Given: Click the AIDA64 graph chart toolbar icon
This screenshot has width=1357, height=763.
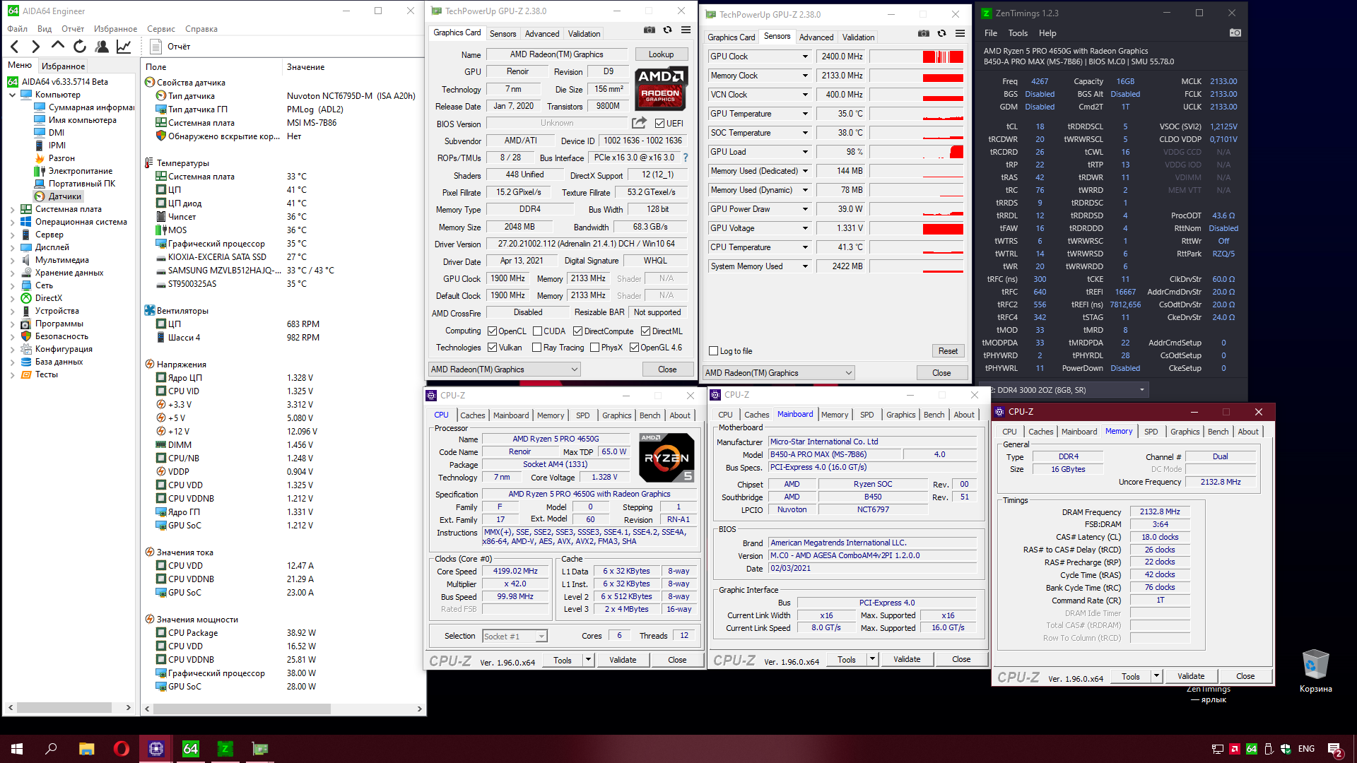Looking at the screenshot, I should point(124,47).
